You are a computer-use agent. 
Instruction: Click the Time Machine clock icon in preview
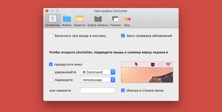pos(160,64)
